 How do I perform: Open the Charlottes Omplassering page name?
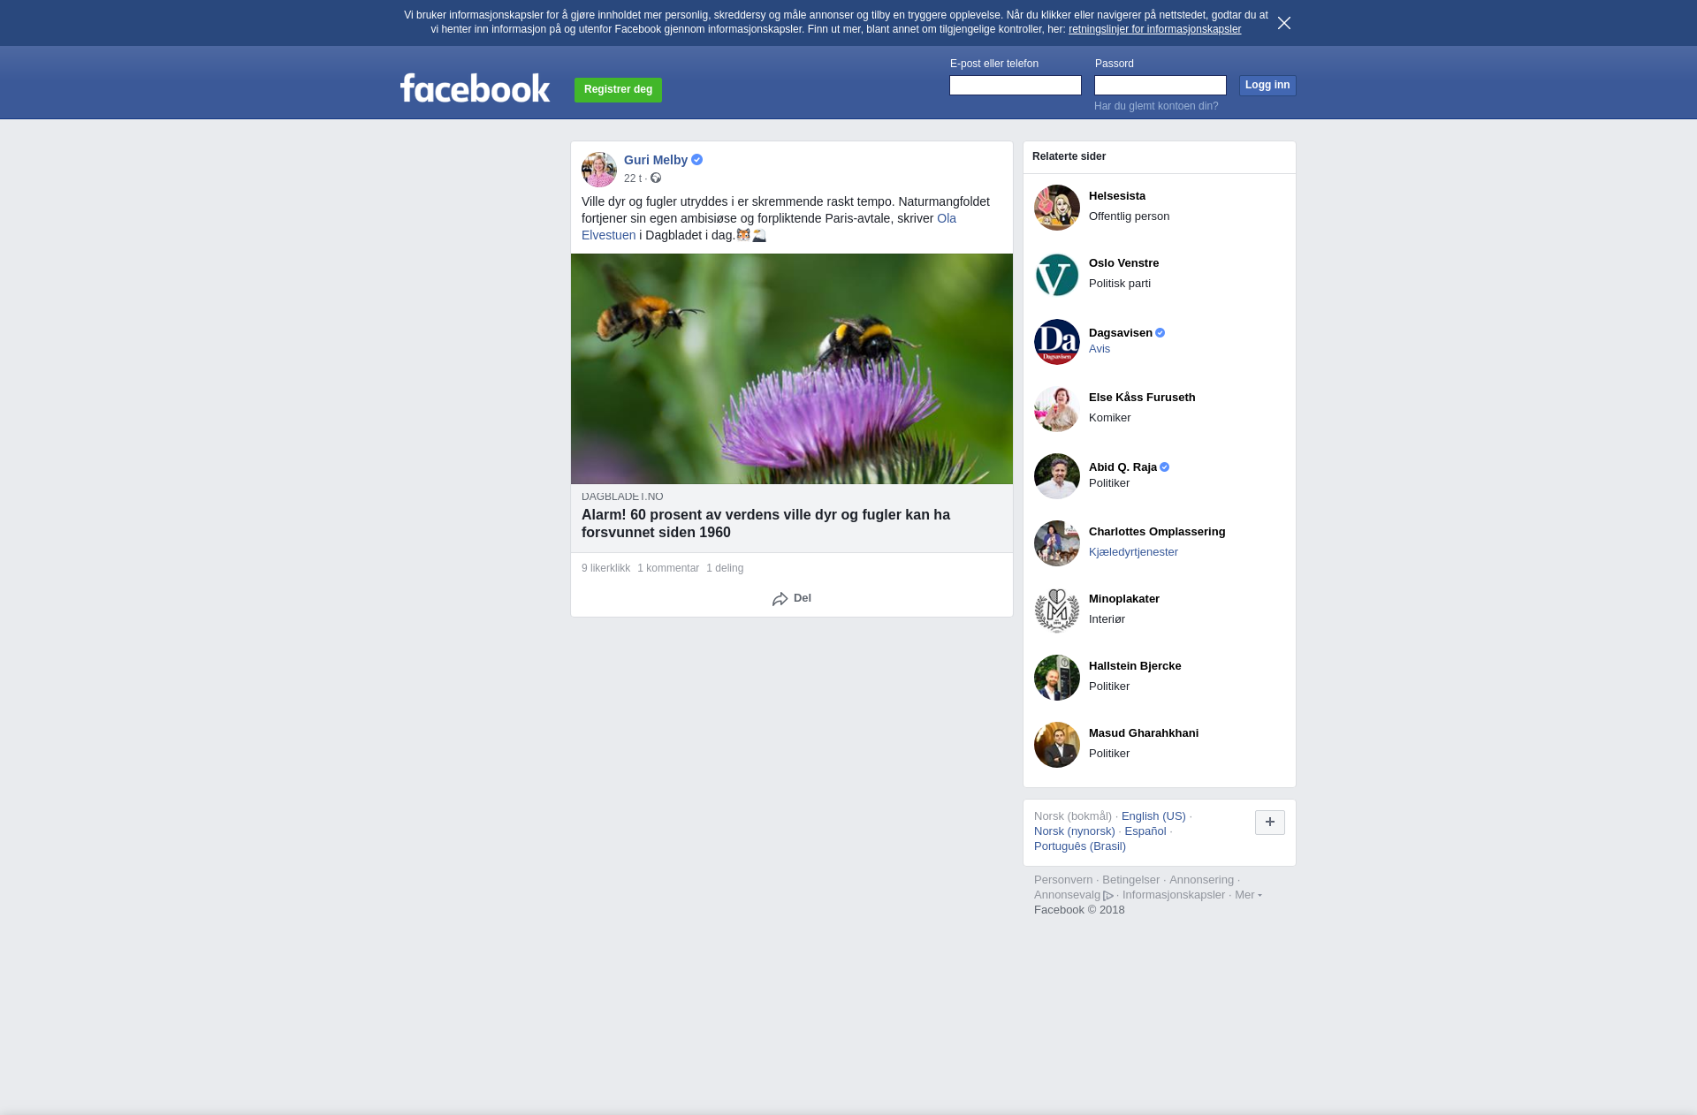point(1157,532)
